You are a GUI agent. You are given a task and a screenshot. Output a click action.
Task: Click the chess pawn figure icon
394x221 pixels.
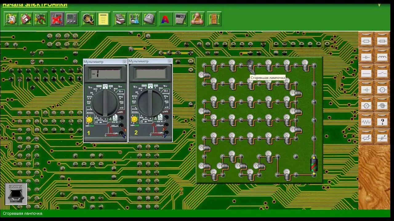[x=197, y=19]
